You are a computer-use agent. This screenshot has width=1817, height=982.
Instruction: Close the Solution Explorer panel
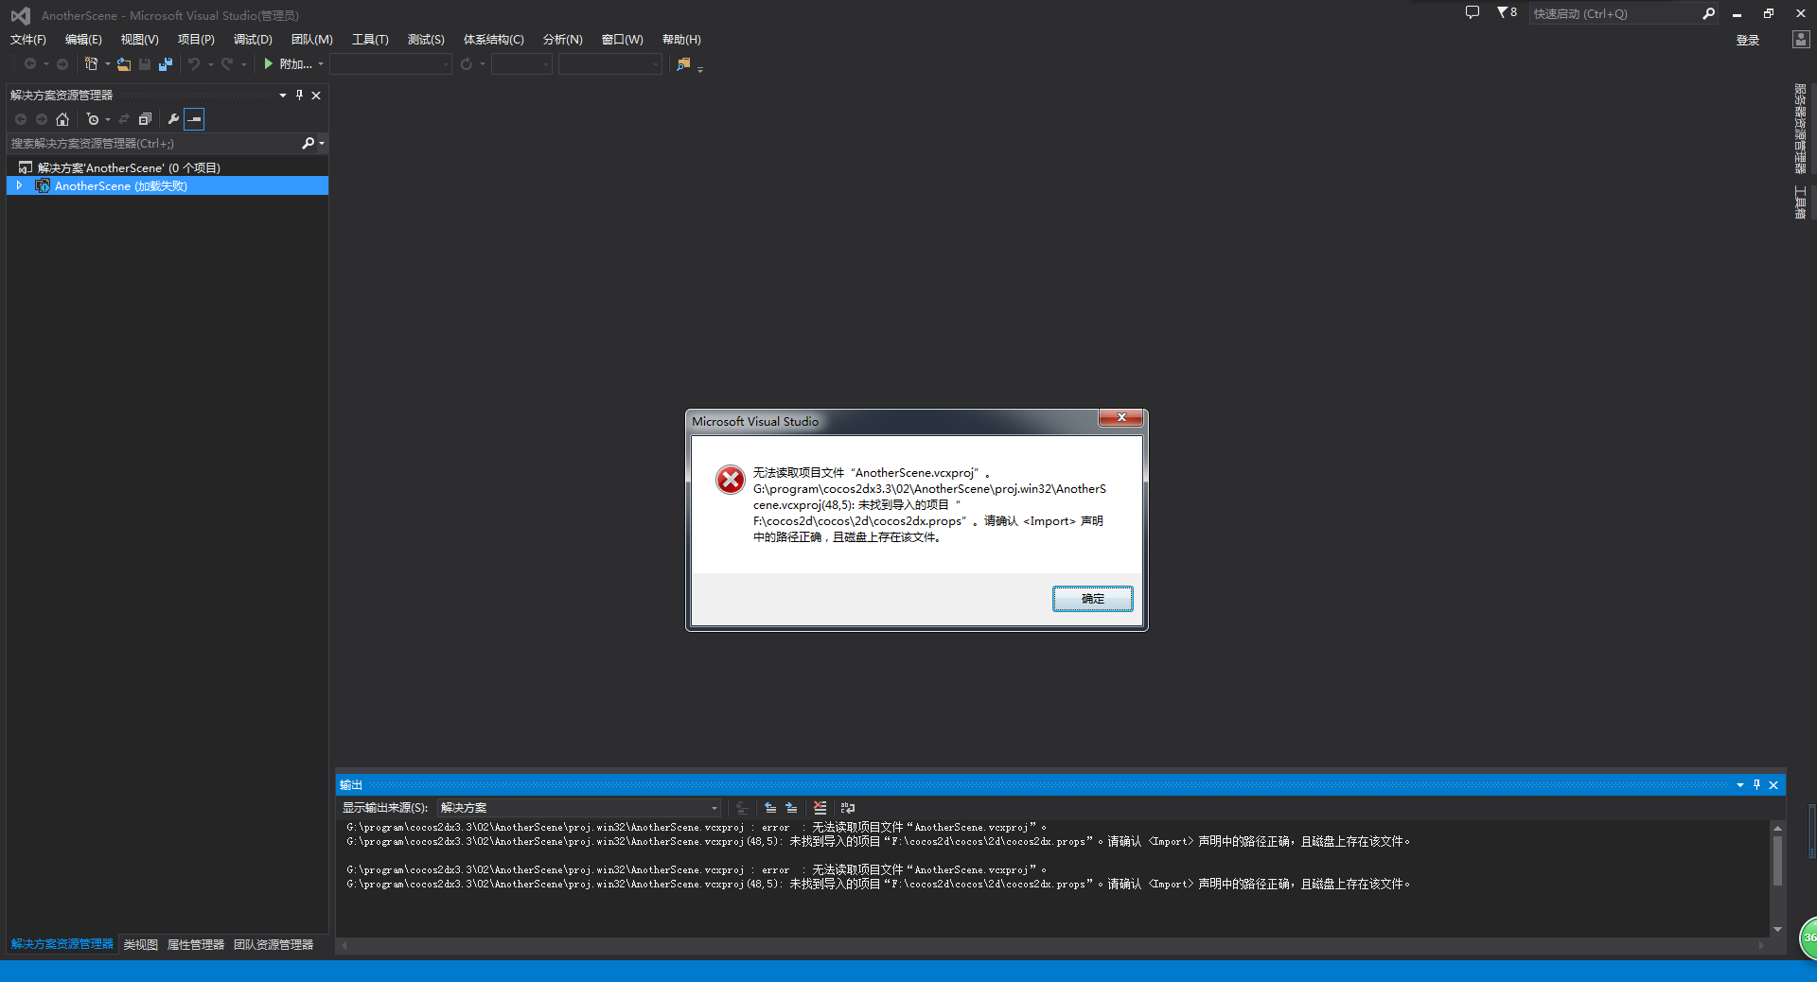316,96
